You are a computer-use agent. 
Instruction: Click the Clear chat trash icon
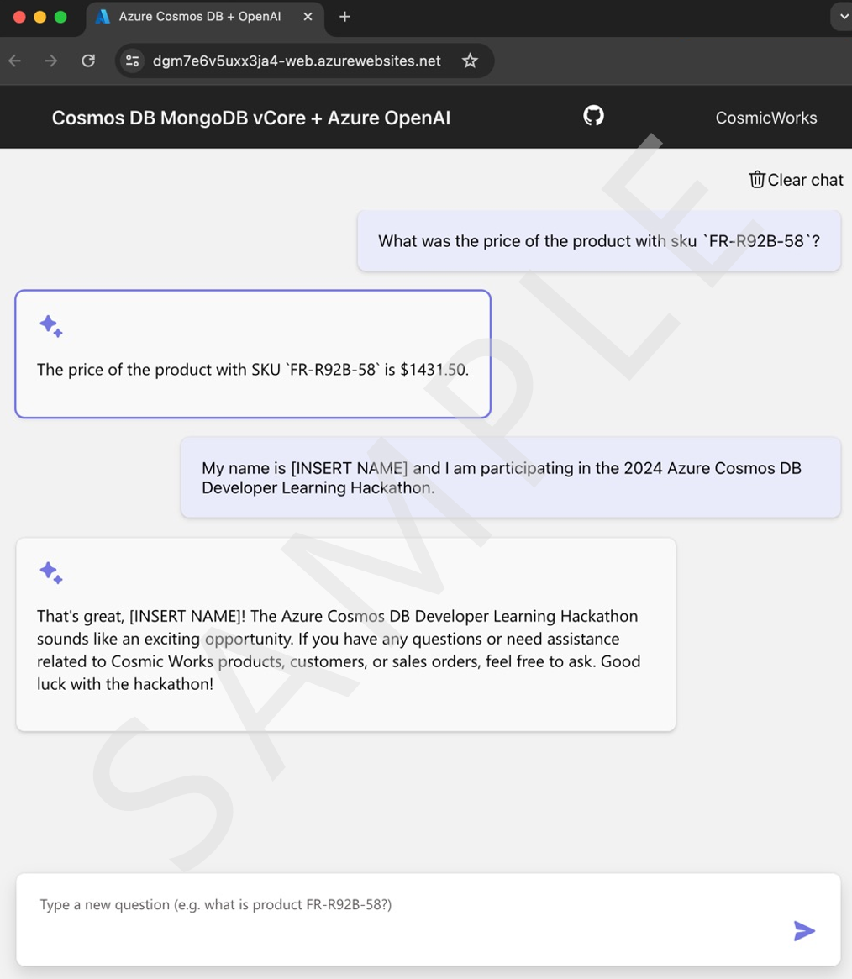[756, 180]
